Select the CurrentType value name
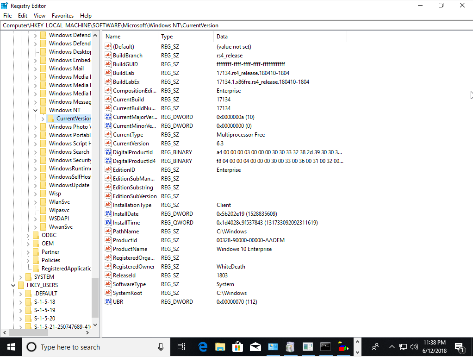Viewport: 473px width, 357px height. [x=128, y=135]
